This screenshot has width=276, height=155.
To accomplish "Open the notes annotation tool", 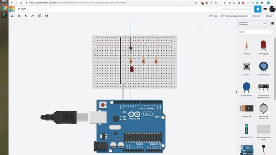I will tap(40, 16).
